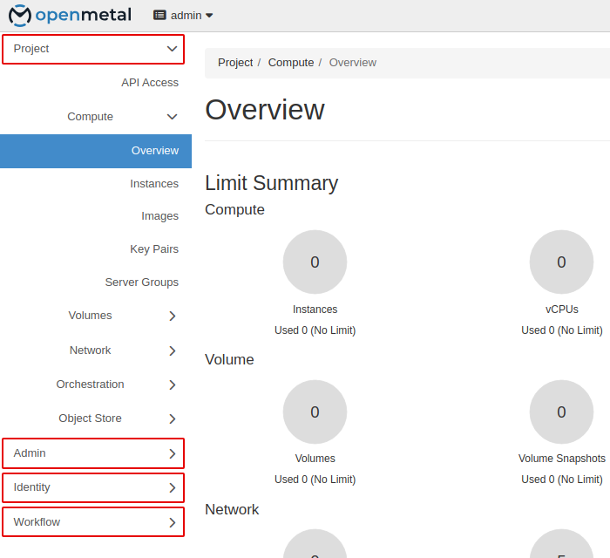Click the Project breadcrumb link
Viewport: 610px width, 558px height.
click(235, 63)
